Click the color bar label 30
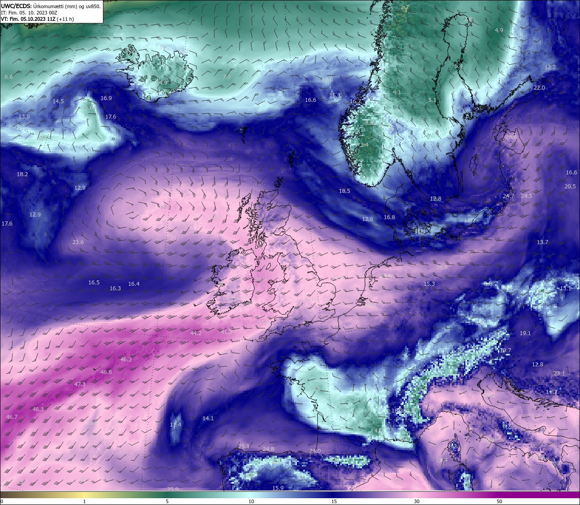This screenshot has width=580, height=505. point(416,501)
